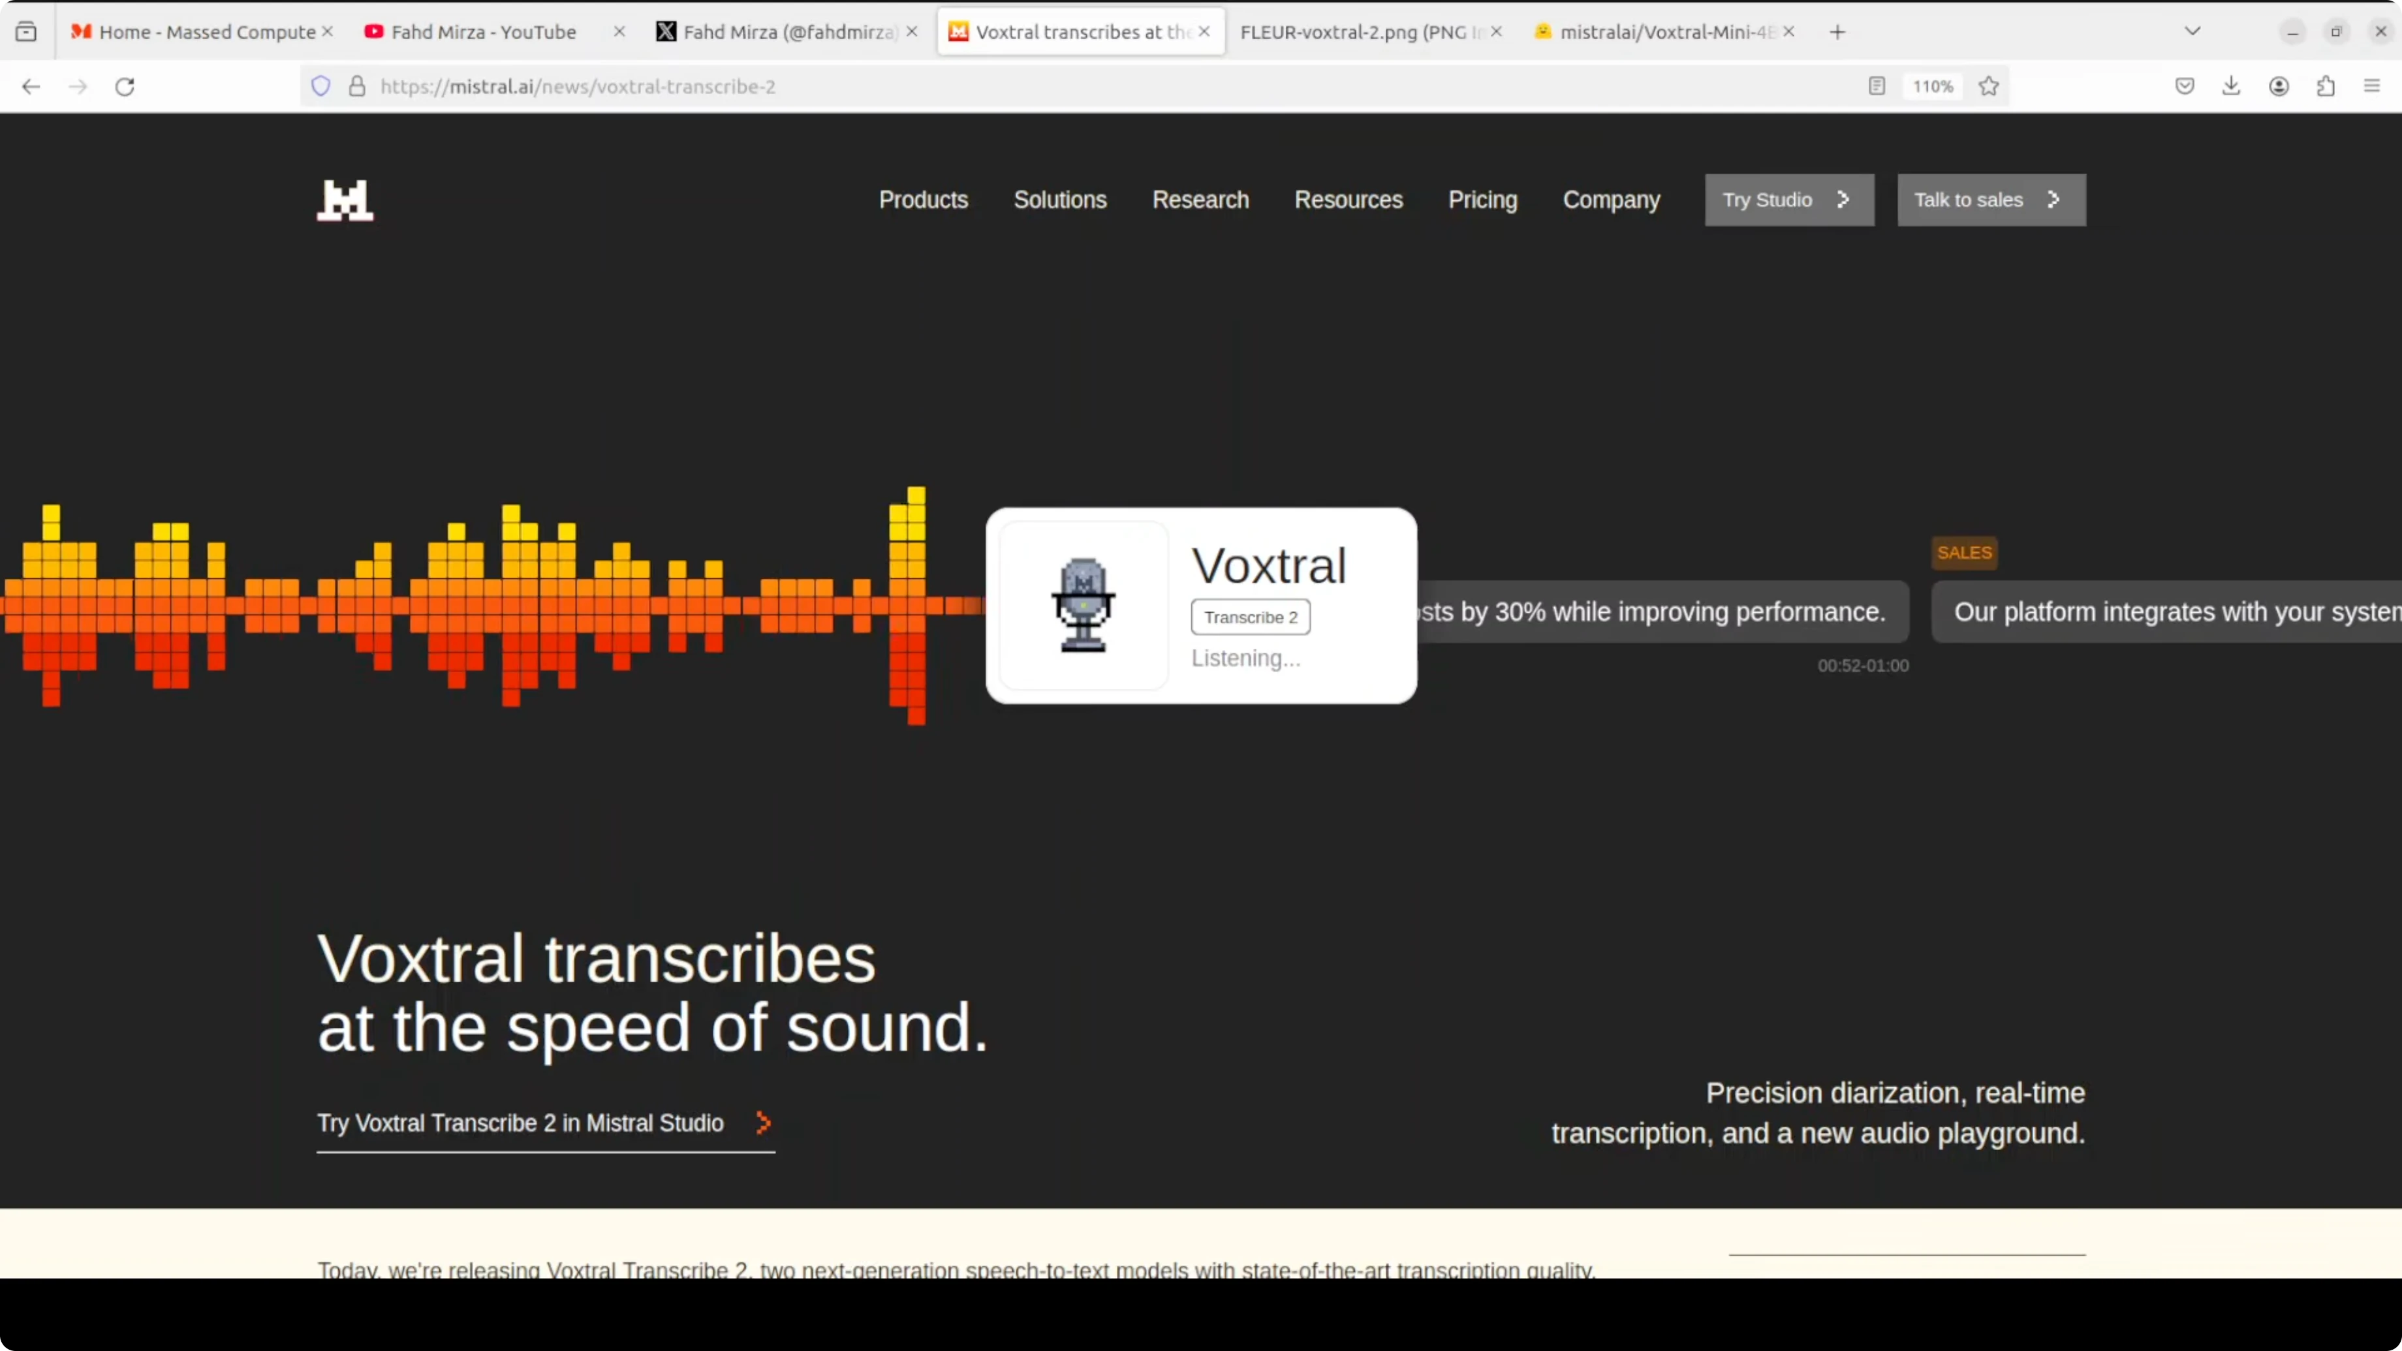The height and width of the screenshot is (1351, 2402).
Task: Open the Research navigation menu
Action: tap(1200, 200)
